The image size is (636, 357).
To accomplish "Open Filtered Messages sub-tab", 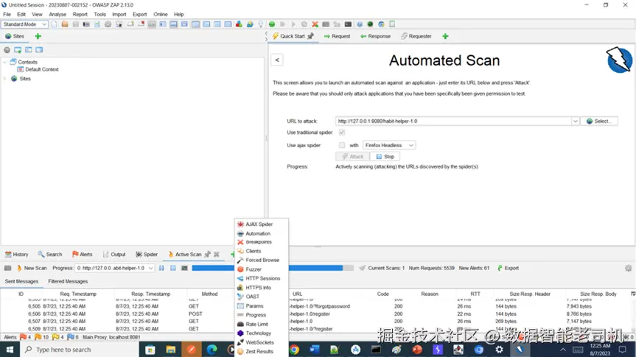I will pos(68,281).
